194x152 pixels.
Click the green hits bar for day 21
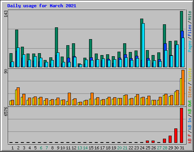pos(125,49)
